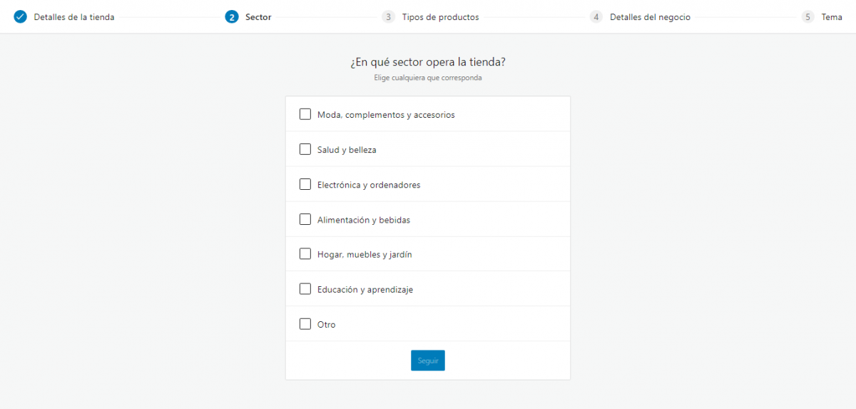Click the step 4 number circle

click(x=596, y=17)
